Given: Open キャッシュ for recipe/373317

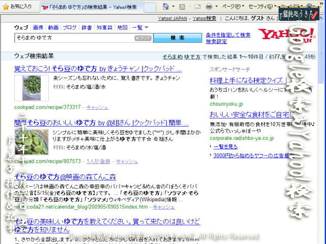Looking at the screenshot, I should point(97,107).
